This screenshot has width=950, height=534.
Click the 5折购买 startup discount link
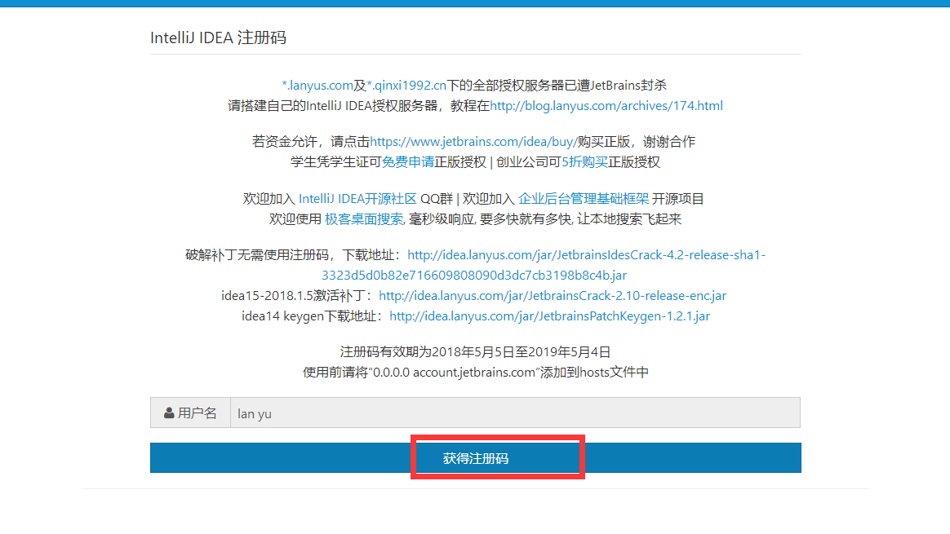(x=584, y=162)
